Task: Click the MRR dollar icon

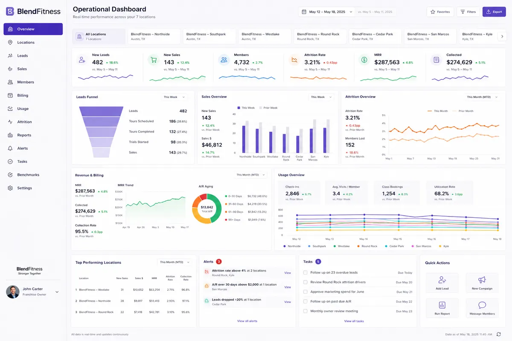Action: (364, 60)
